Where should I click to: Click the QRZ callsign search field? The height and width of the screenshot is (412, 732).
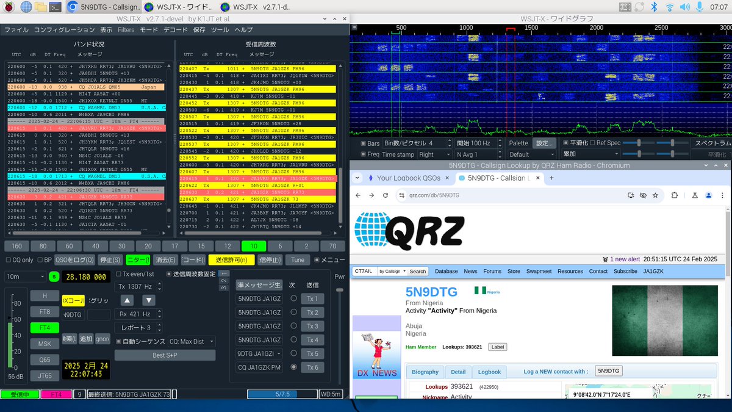pyautogui.click(x=364, y=271)
